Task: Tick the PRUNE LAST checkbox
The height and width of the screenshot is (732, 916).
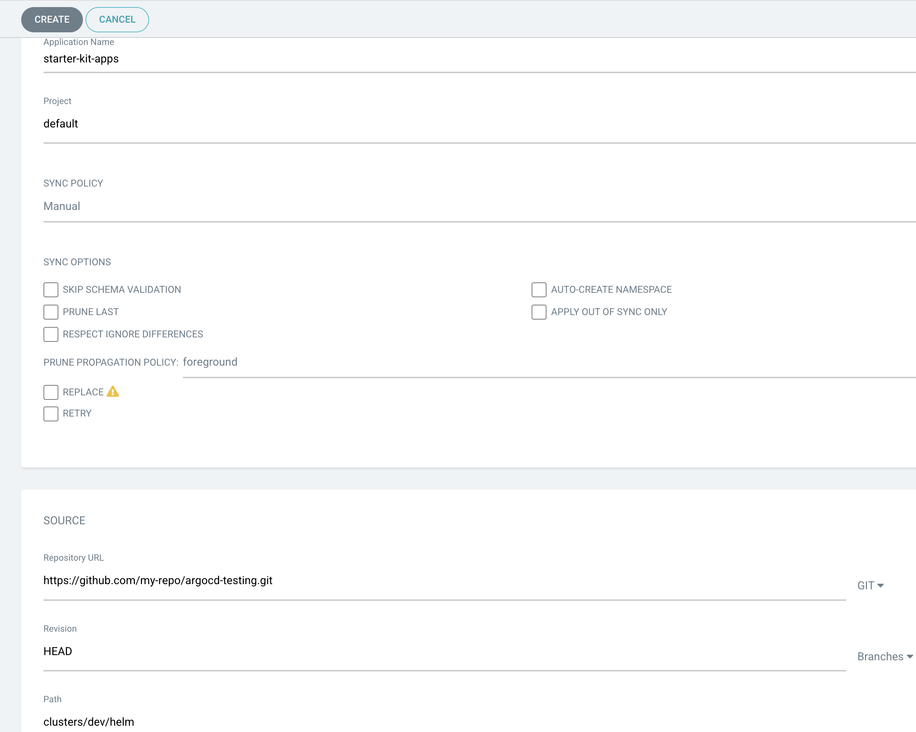Action: click(51, 312)
